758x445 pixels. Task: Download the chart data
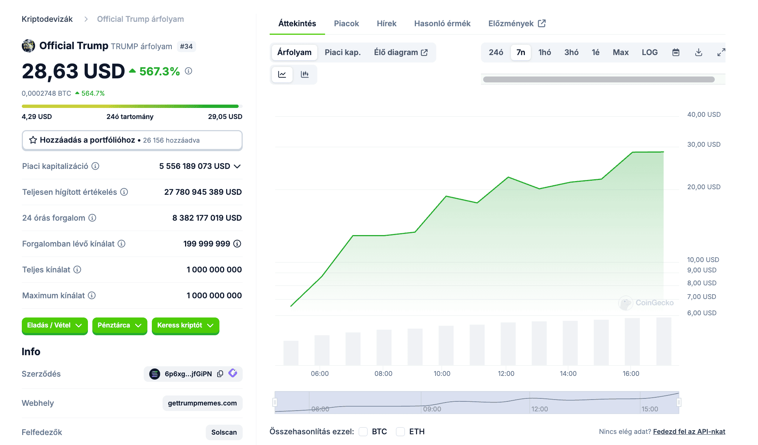click(x=699, y=52)
